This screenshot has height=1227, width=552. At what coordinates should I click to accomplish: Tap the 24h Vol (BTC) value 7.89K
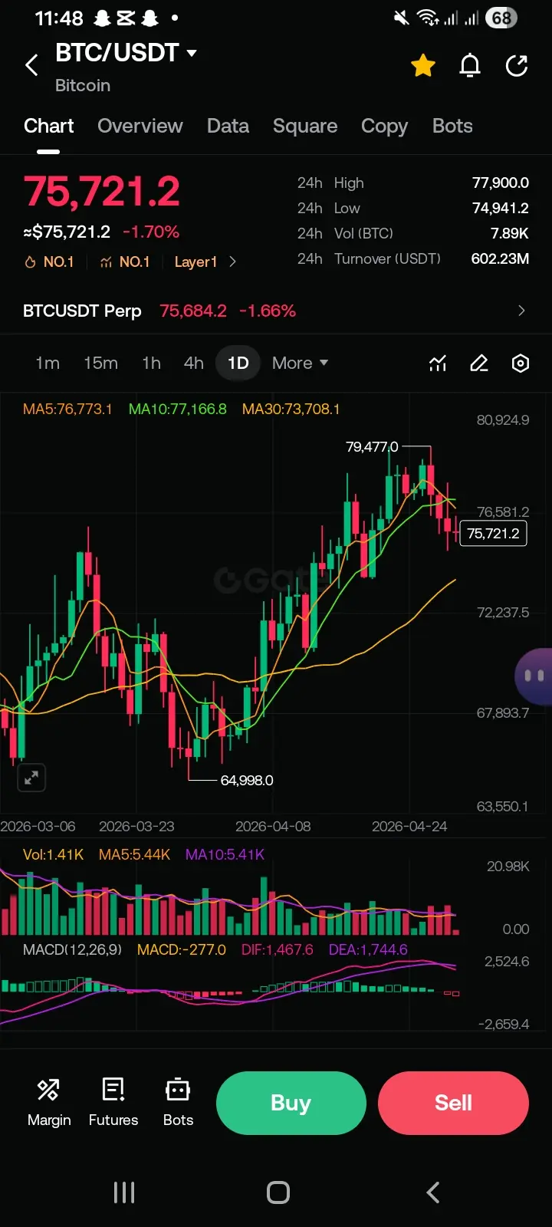(x=510, y=233)
